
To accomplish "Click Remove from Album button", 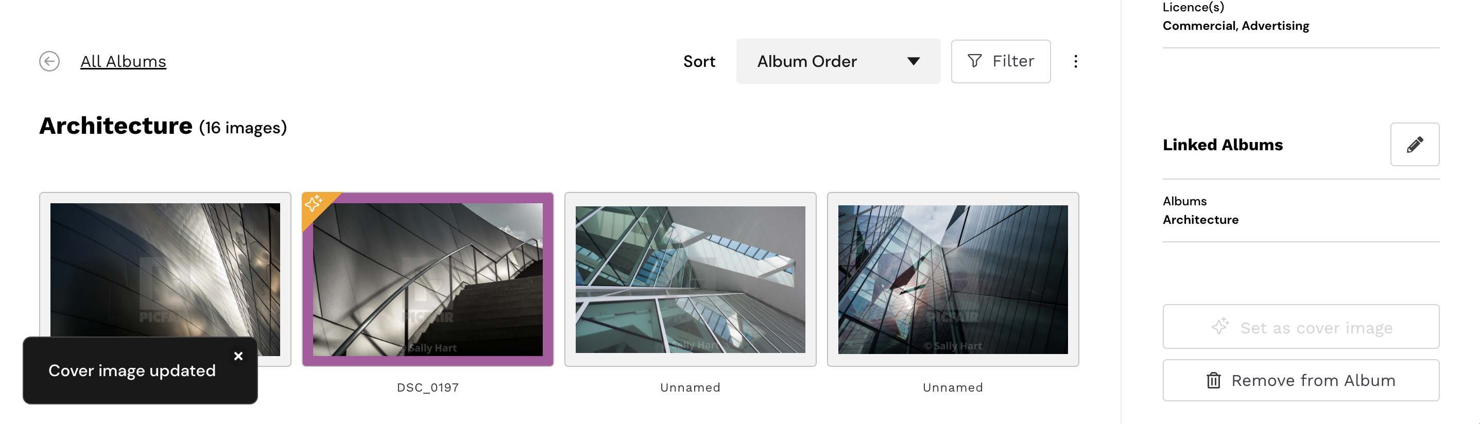I will [1301, 380].
